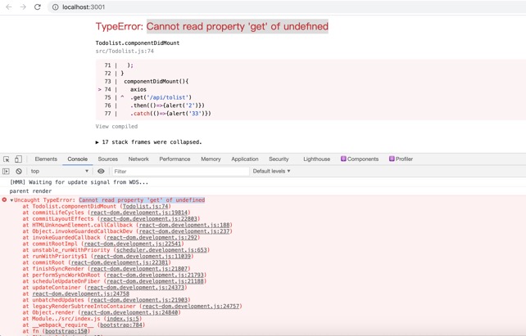Open the top JavaScript context dropdown
526x336 pixels.
59,172
